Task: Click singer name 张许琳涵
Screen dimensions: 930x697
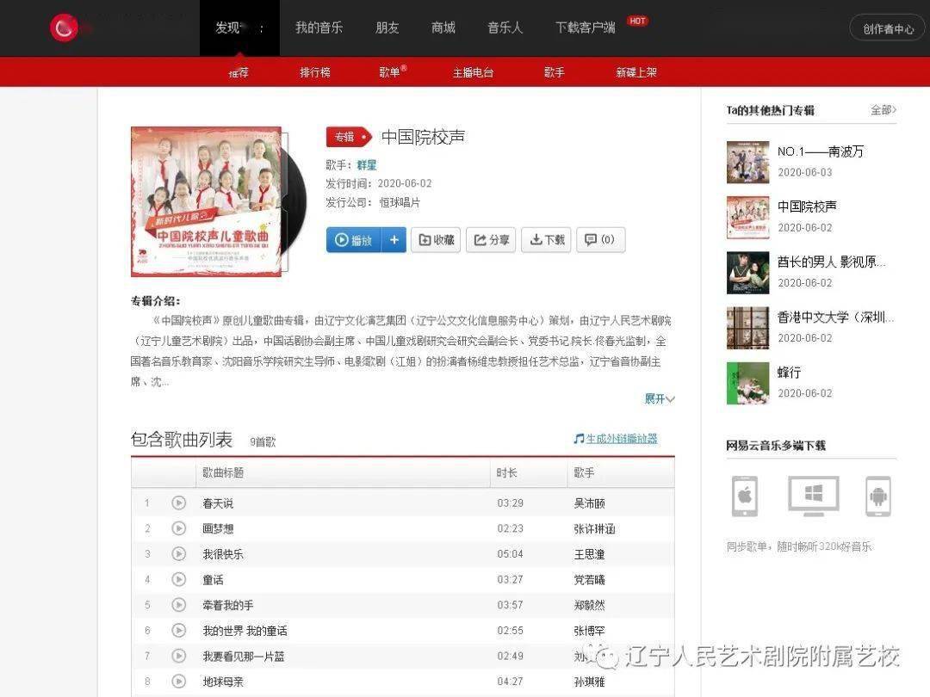Action: click(594, 528)
